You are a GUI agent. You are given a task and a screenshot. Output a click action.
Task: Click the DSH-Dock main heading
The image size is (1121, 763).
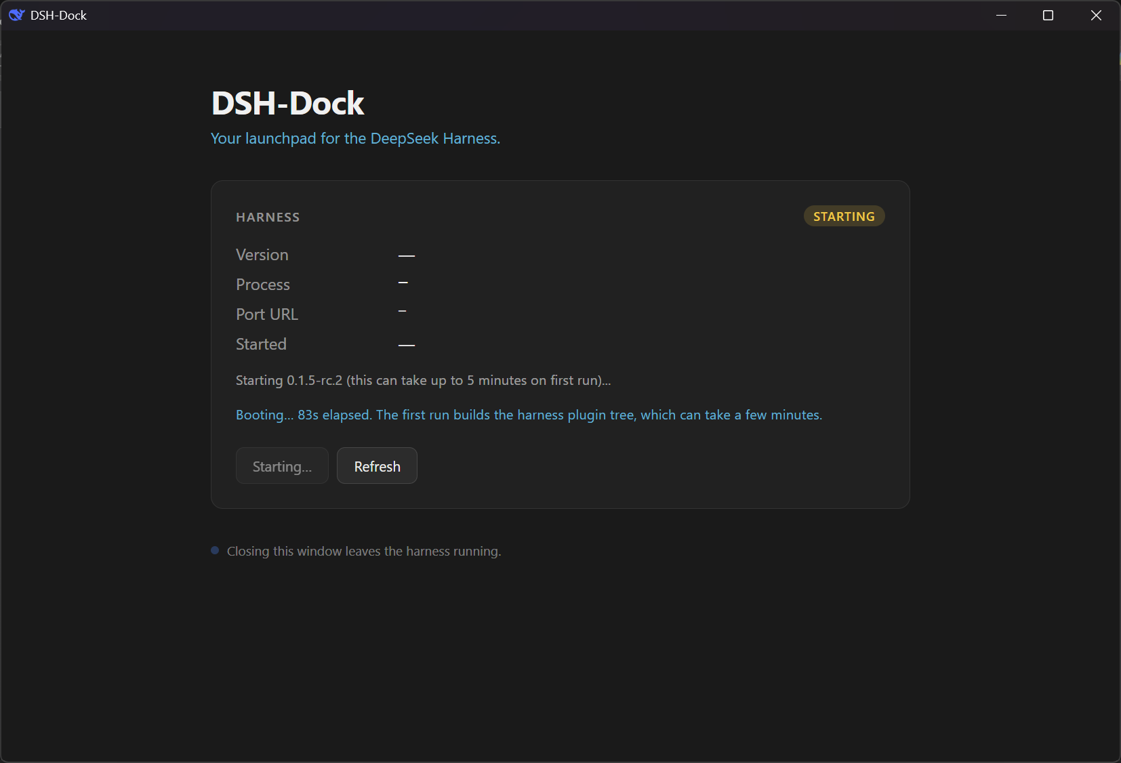288,103
